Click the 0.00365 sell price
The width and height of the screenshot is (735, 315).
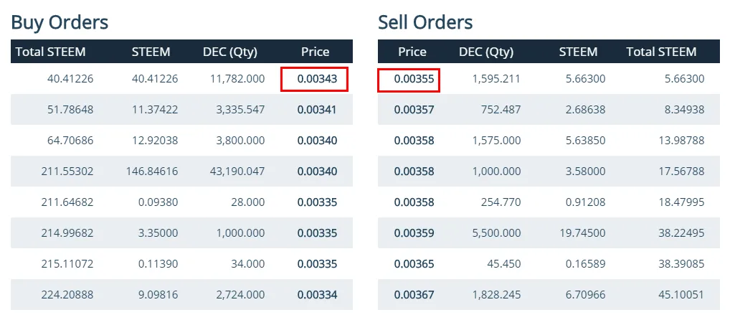pyautogui.click(x=414, y=263)
